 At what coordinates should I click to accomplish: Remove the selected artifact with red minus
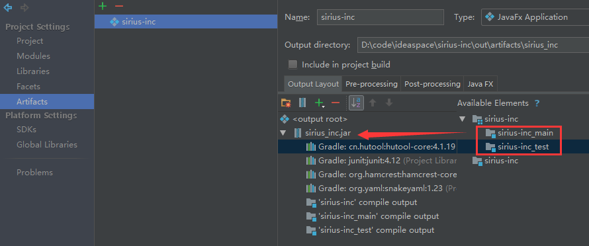tap(119, 6)
